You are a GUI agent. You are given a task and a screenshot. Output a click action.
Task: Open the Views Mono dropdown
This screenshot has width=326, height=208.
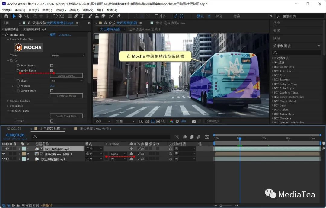tap(68, 56)
